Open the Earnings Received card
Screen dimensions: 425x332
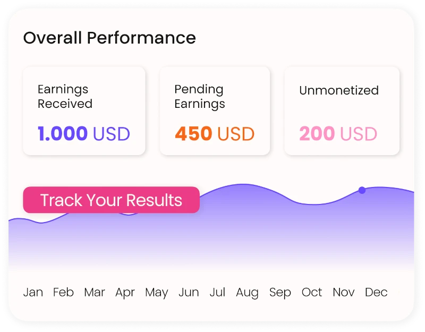84,111
